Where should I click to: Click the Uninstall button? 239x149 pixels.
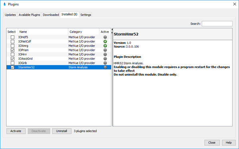tap(62, 131)
